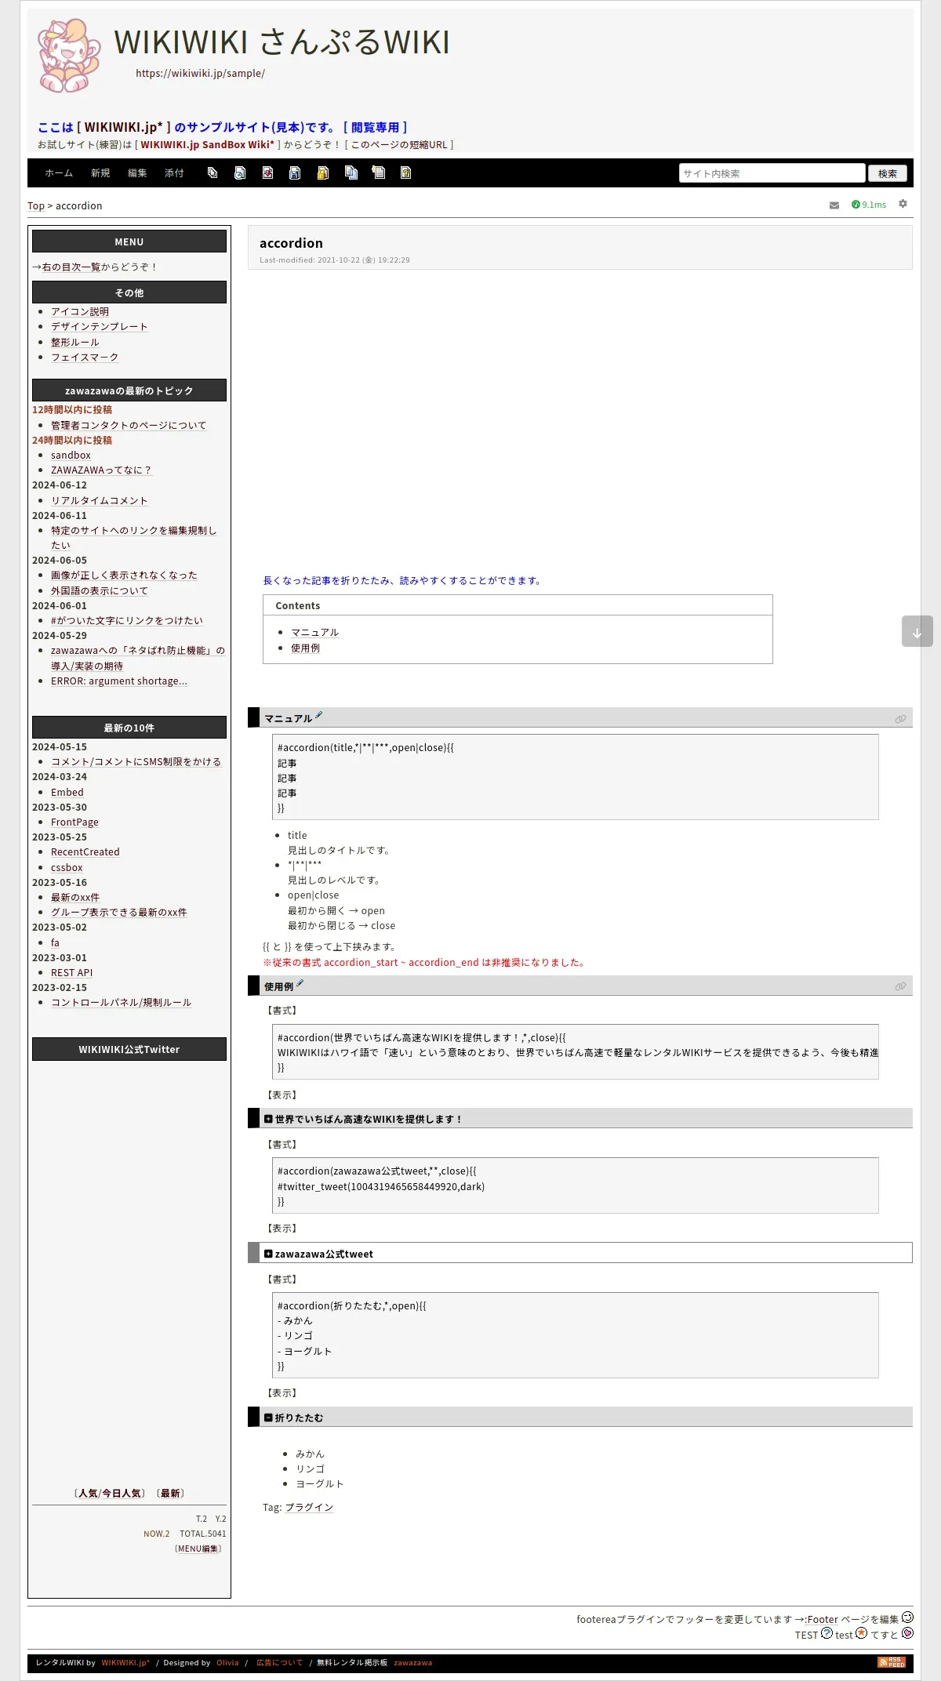
Task: Open the WIKIWIKI.jp* link in the blue notice
Action: pos(124,127)
